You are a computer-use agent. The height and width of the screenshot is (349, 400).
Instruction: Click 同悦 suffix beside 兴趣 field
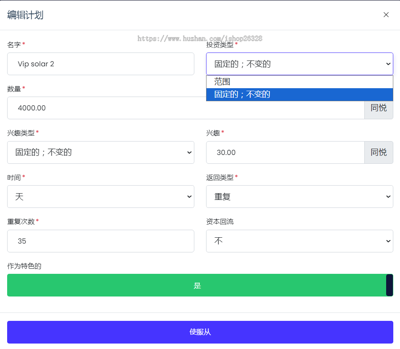pyautogui.click(x=379, y=152)
